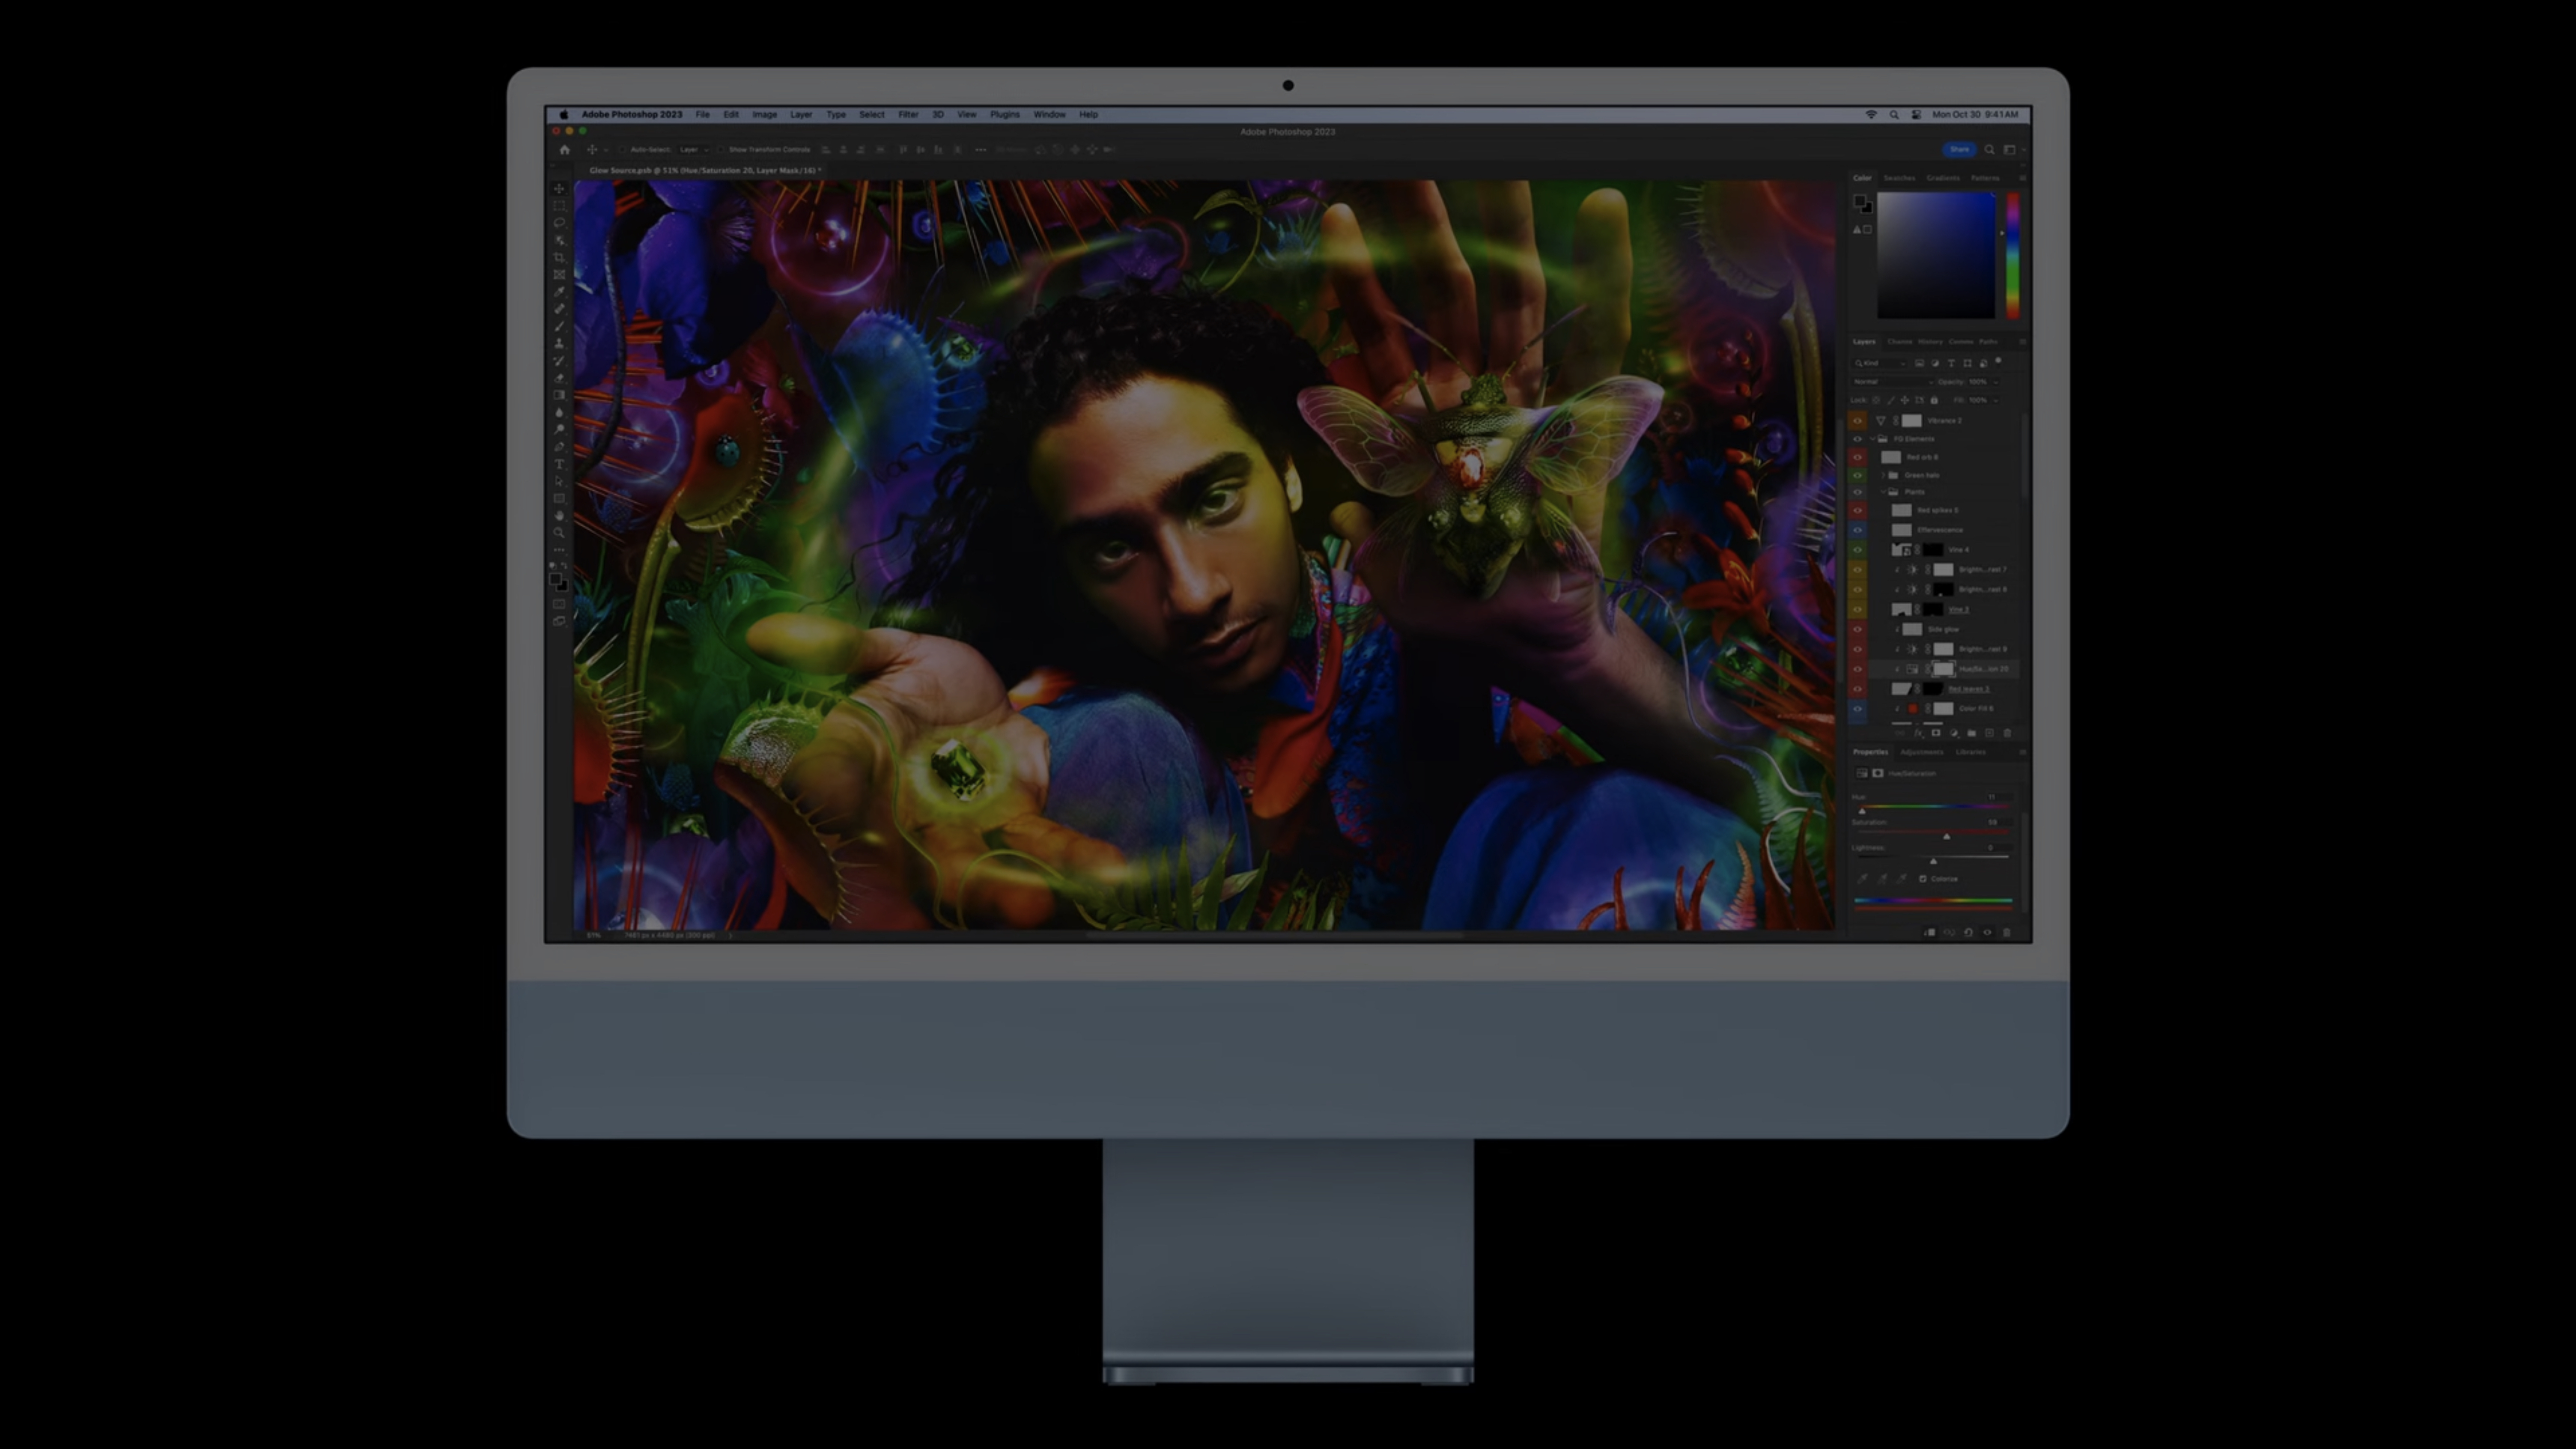
Task: Open the blend mode Normal dropdown
Action: pyautogui.click(x=1892, y=382)
